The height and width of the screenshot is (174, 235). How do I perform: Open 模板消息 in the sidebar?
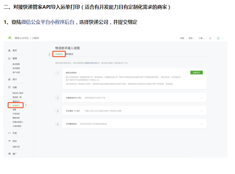(x=16, y=118)
